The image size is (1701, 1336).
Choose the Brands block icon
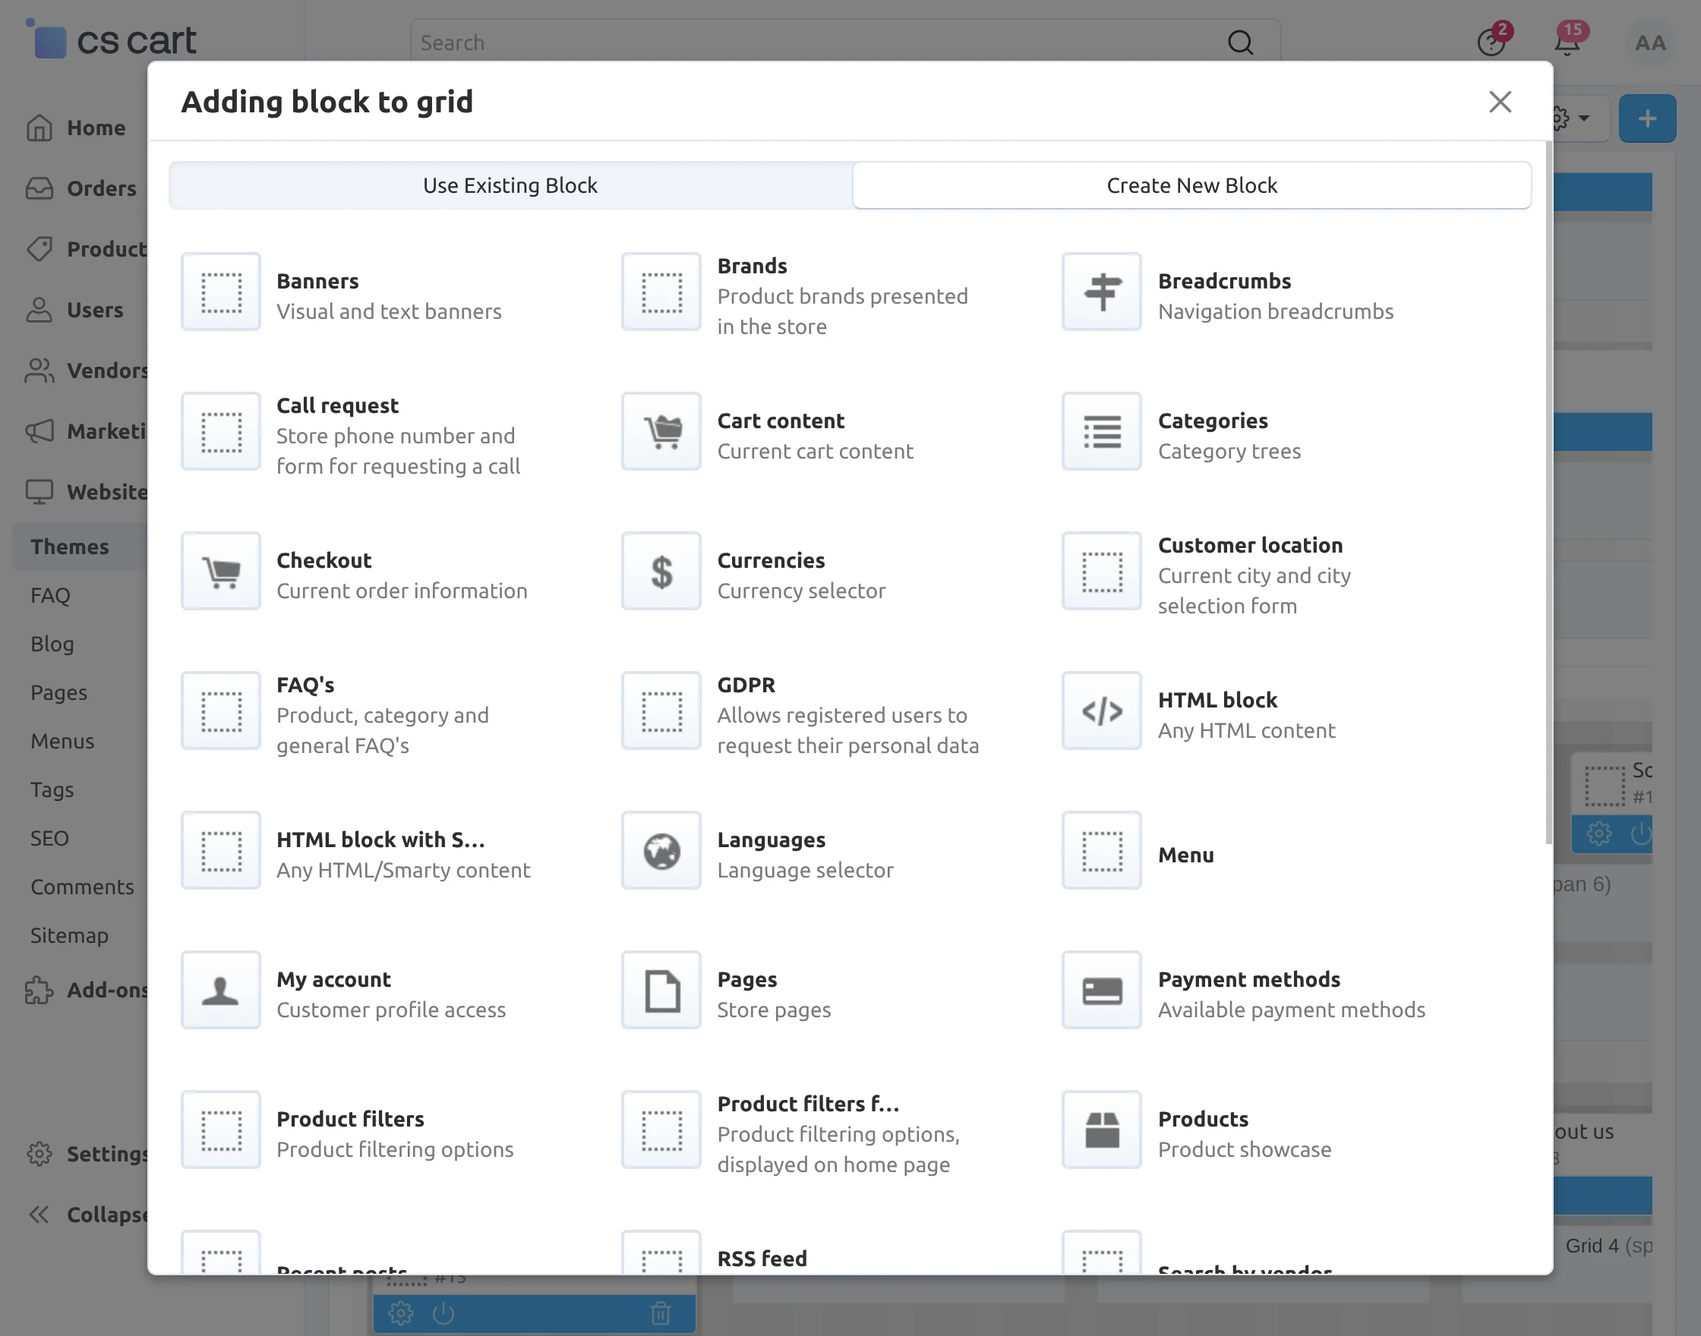(661, 291)
